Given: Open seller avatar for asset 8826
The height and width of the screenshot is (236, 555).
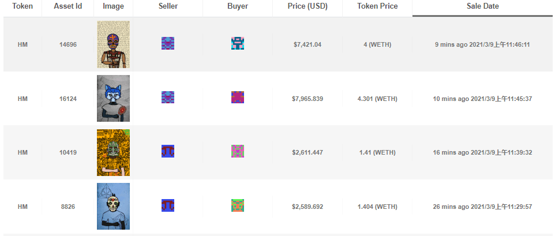Looking at the screenshot, I should (x=168, y=205).
